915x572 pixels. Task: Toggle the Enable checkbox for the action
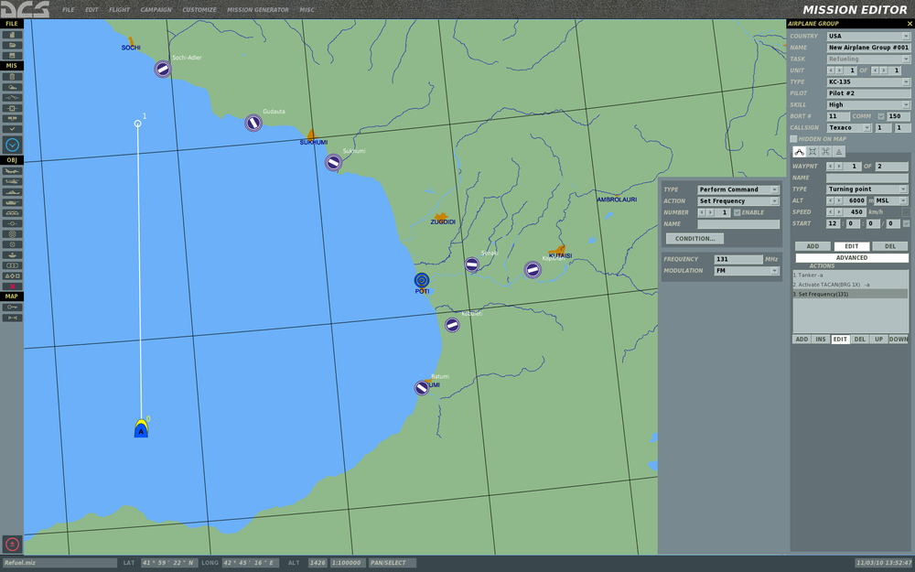[737, 212]
